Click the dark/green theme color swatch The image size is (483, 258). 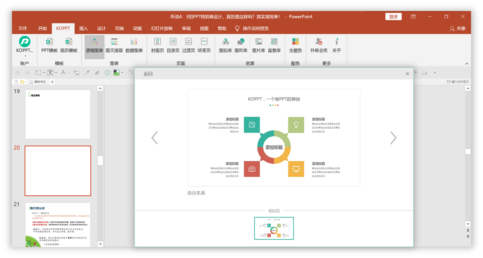116,73
